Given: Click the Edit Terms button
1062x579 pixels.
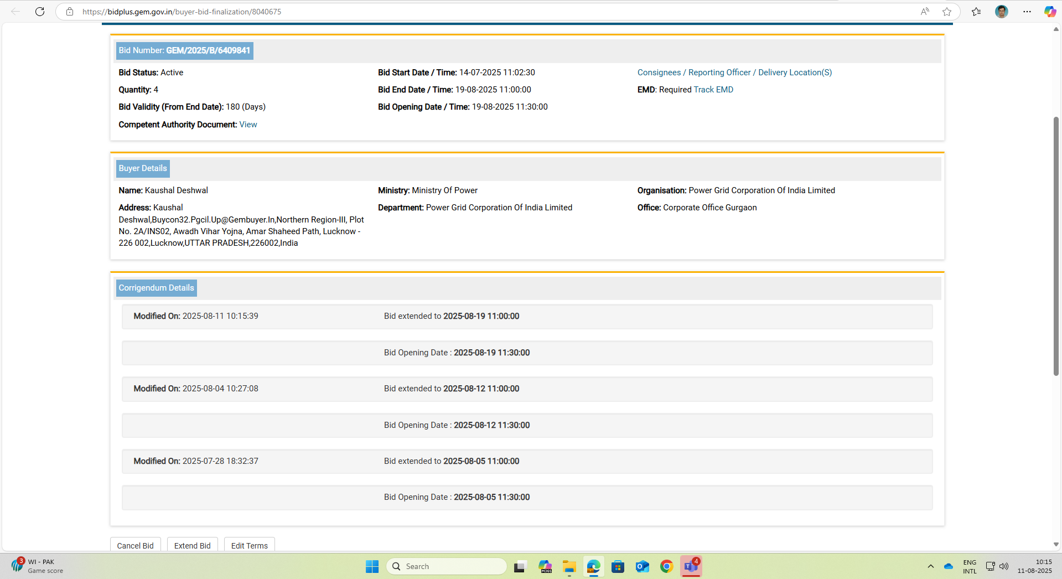Looking at the screenshot, I should [x=249, y=545].
